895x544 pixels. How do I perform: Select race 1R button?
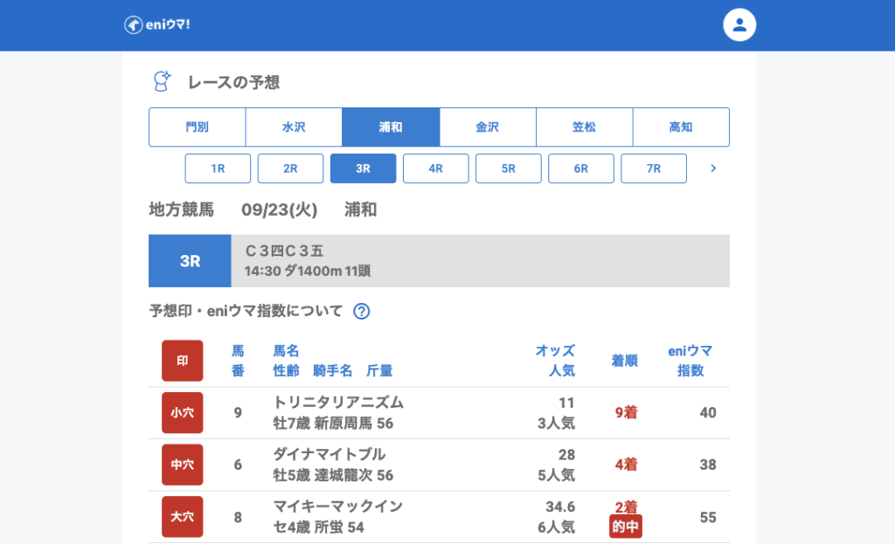[x=218, y=169]
